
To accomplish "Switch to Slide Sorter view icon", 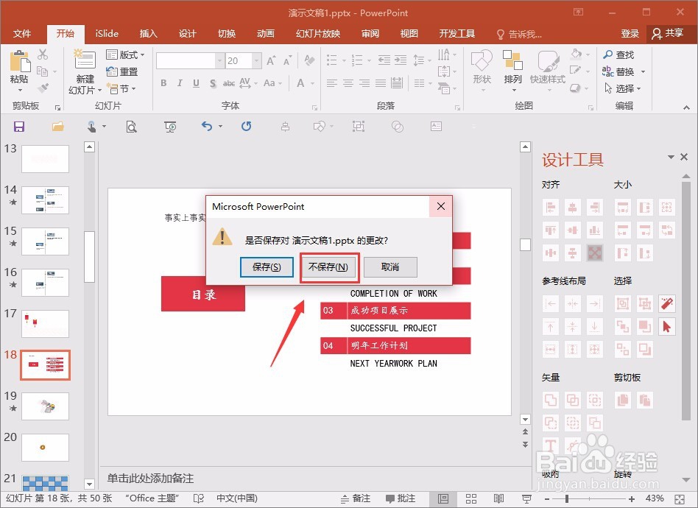I will coord(471,498).
